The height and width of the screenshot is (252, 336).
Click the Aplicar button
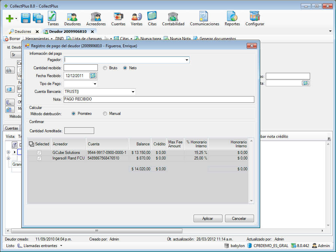[208, 218]
